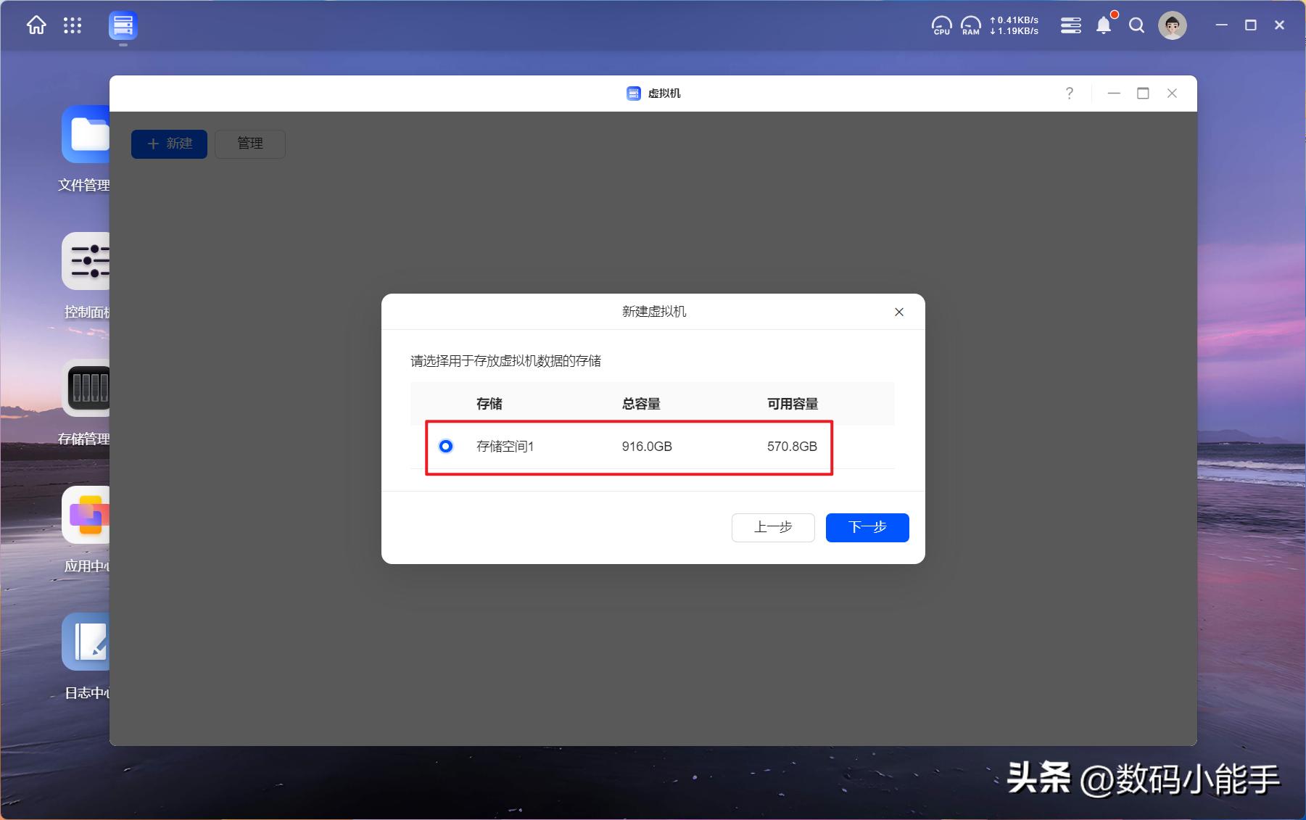
Task: Click the network speed indicator
Action: [1014, 26]
